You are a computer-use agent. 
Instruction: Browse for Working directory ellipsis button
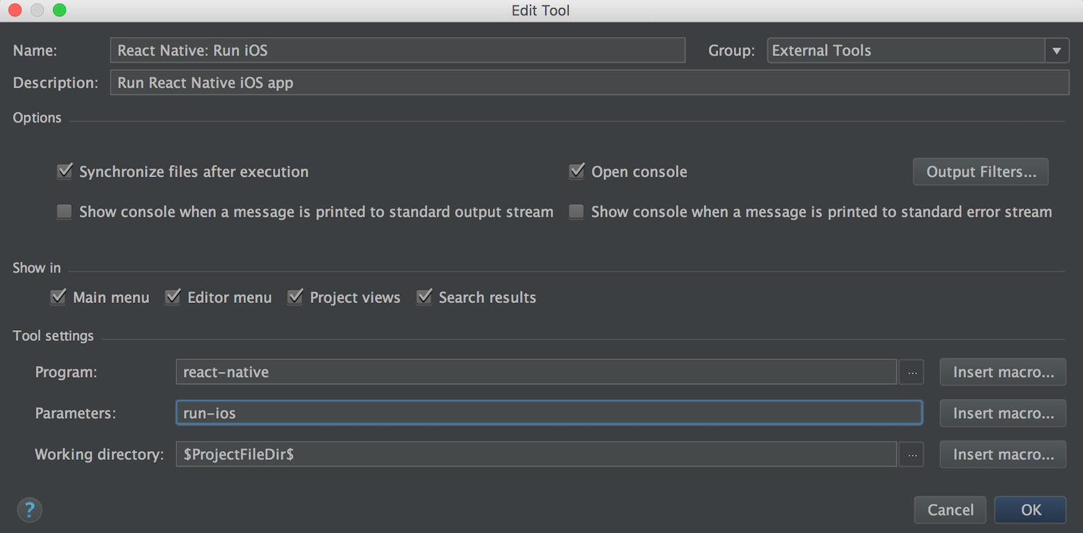(912, 455)
